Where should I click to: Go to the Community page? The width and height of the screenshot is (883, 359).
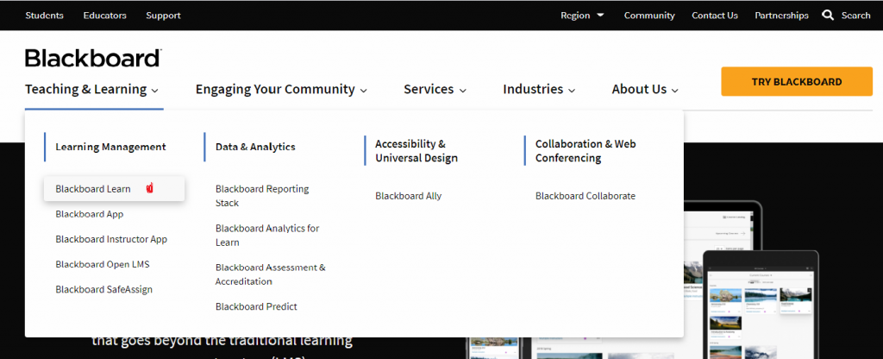[649, 16]
